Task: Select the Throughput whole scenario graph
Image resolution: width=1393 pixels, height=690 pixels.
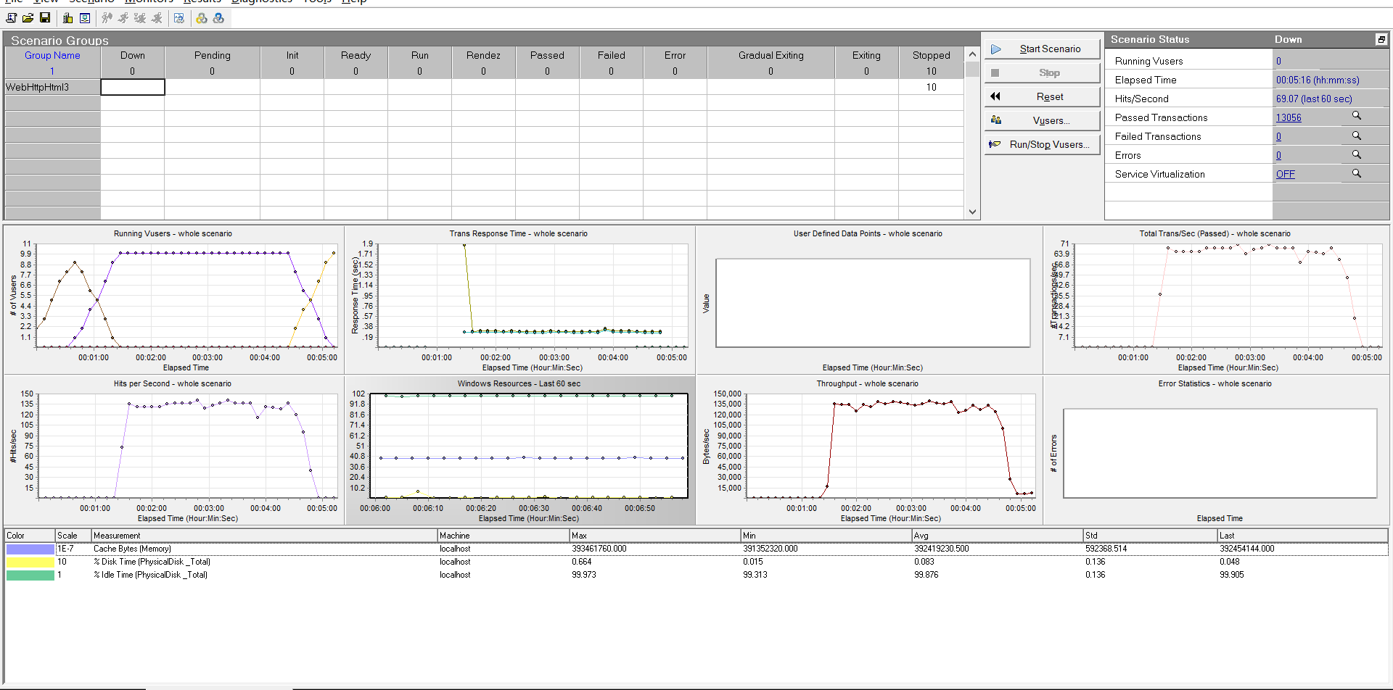Action: 869,450
